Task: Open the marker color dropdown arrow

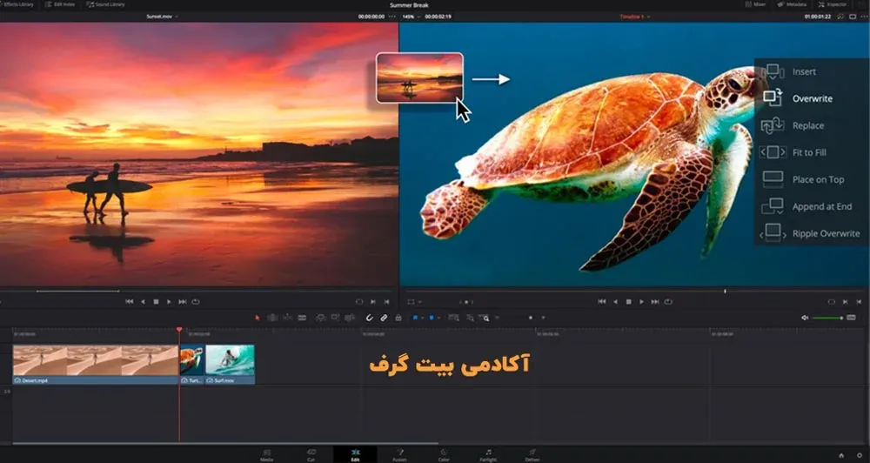Action: 438,318
